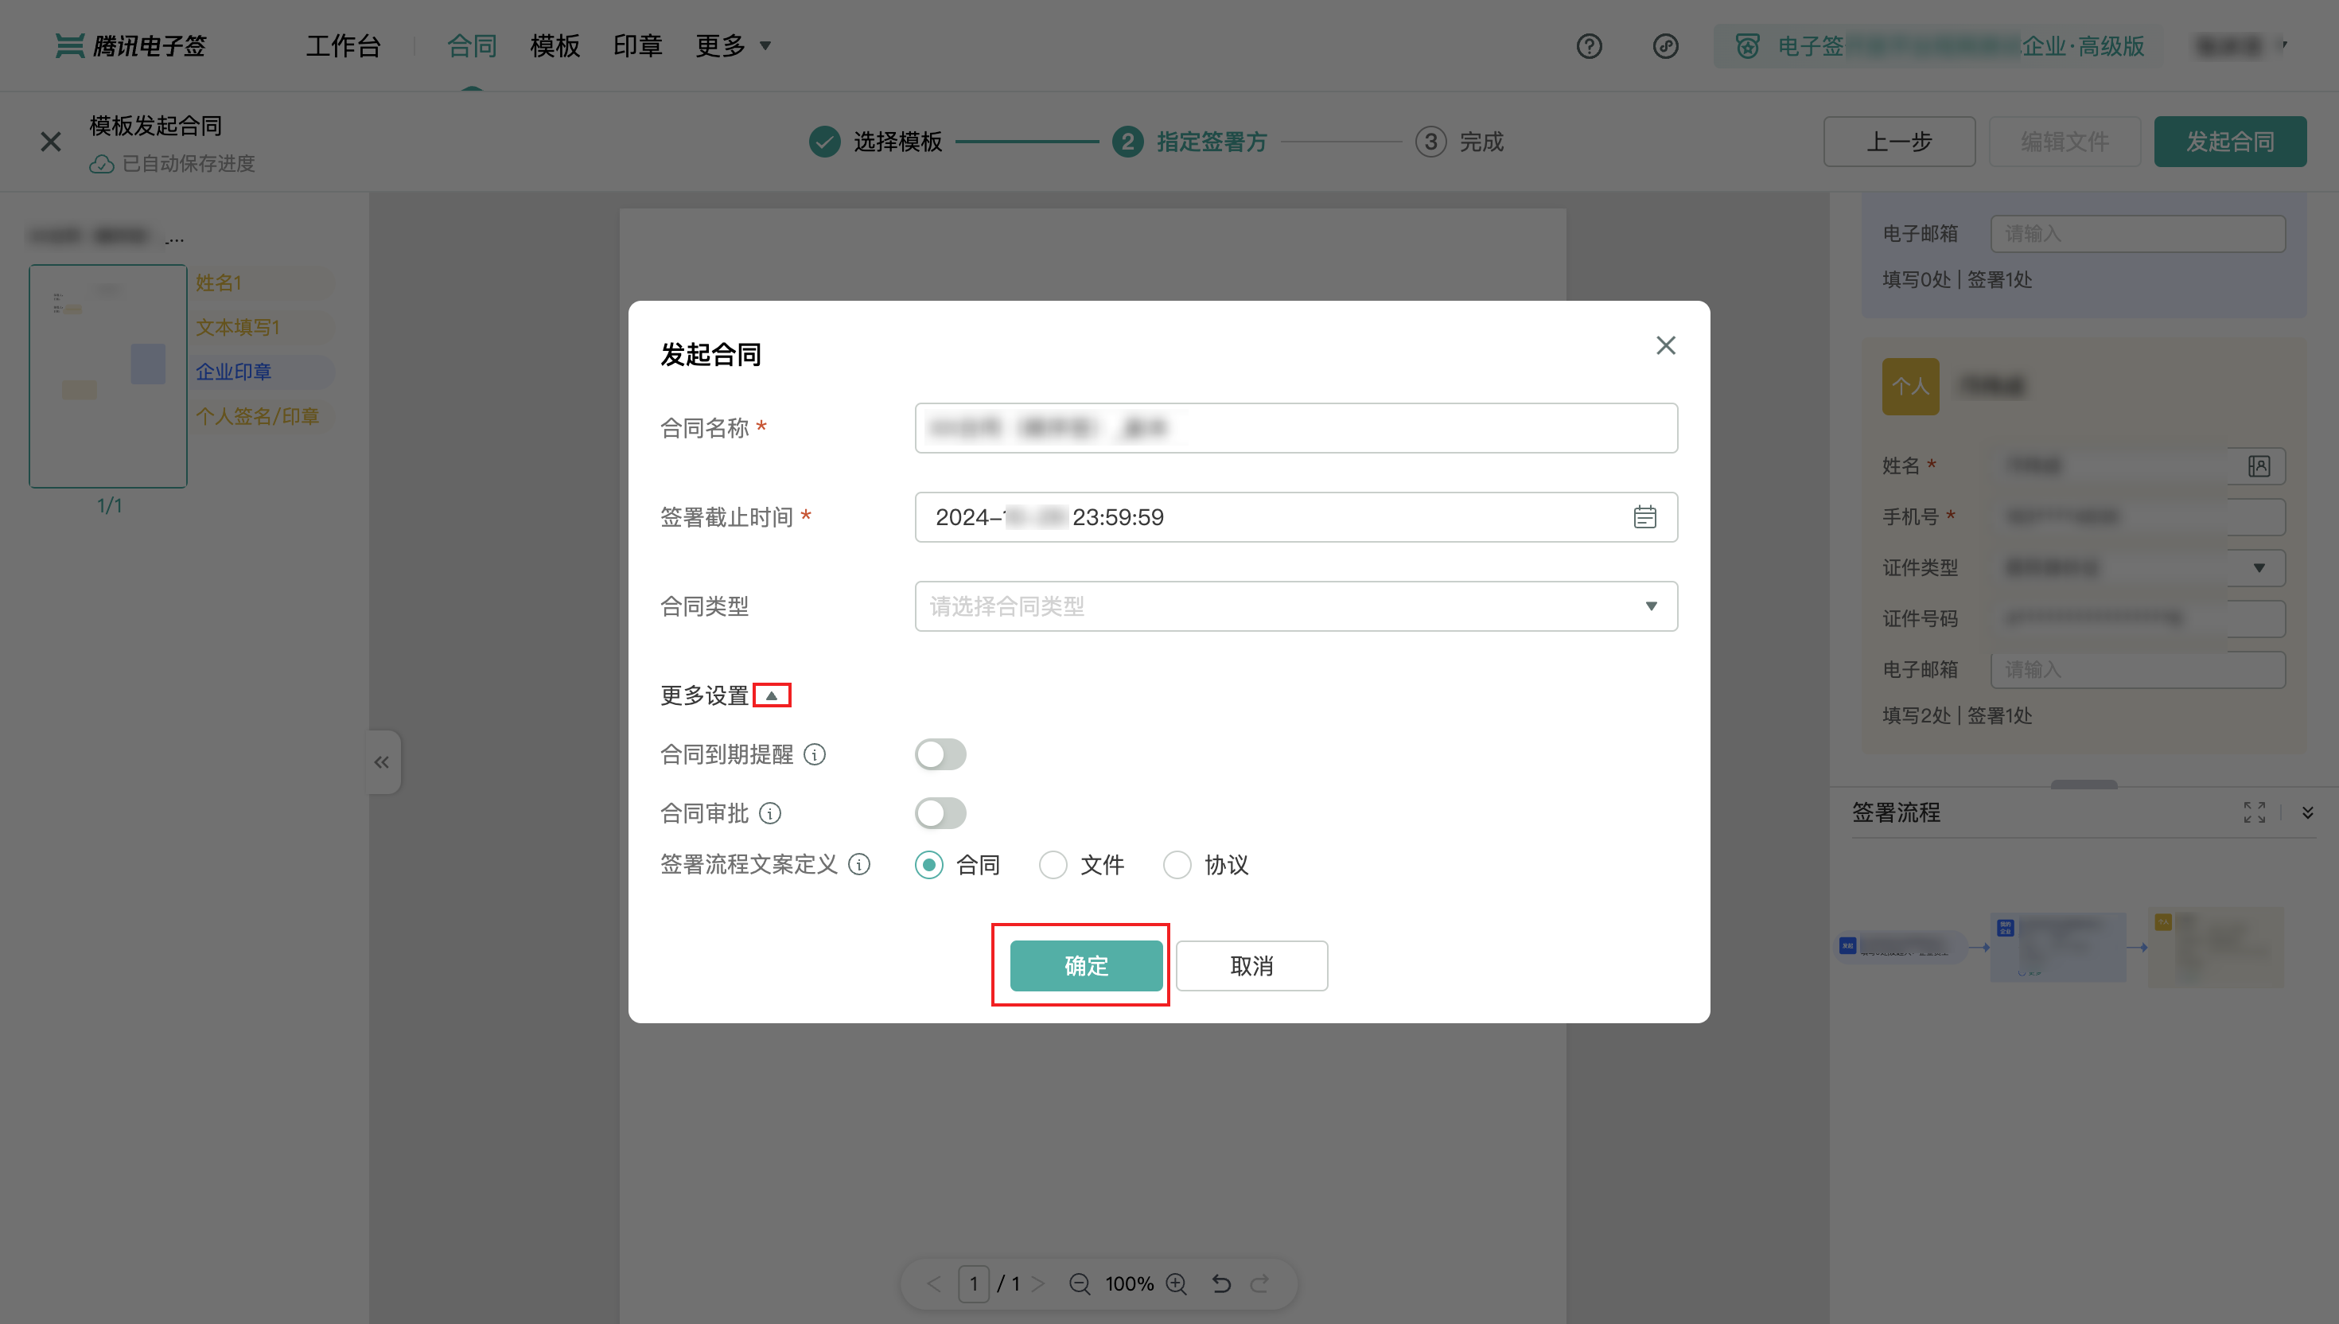Screen dimensions: 2339x1324
Task: Click the 100% zoom level text
Action: click(x=1129, y=1284)
